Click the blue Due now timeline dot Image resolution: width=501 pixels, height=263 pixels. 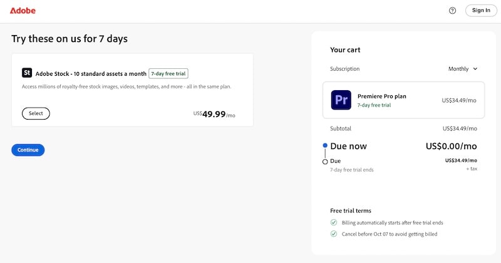tap(325, 146)
